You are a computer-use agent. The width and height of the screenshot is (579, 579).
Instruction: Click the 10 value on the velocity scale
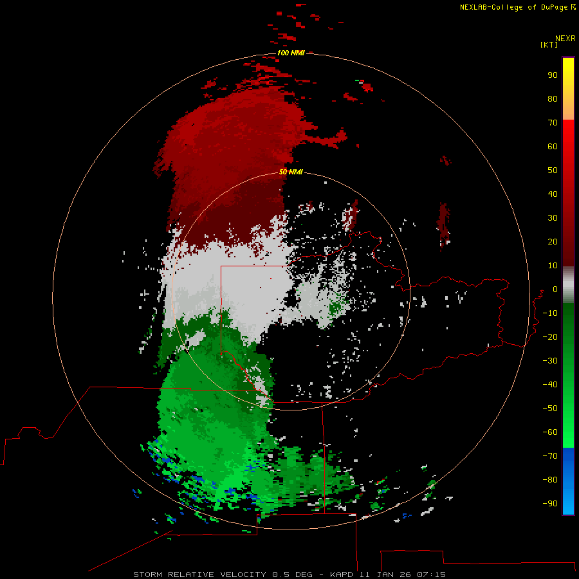pyautogui.click(x=553, y=266)
